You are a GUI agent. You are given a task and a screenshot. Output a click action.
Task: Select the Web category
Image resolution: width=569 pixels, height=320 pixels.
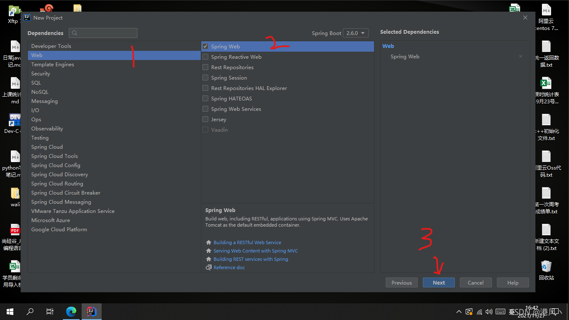[114, 55]
